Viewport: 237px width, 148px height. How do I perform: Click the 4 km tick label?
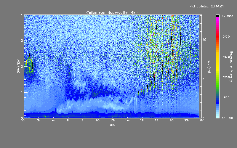point(22,15)
